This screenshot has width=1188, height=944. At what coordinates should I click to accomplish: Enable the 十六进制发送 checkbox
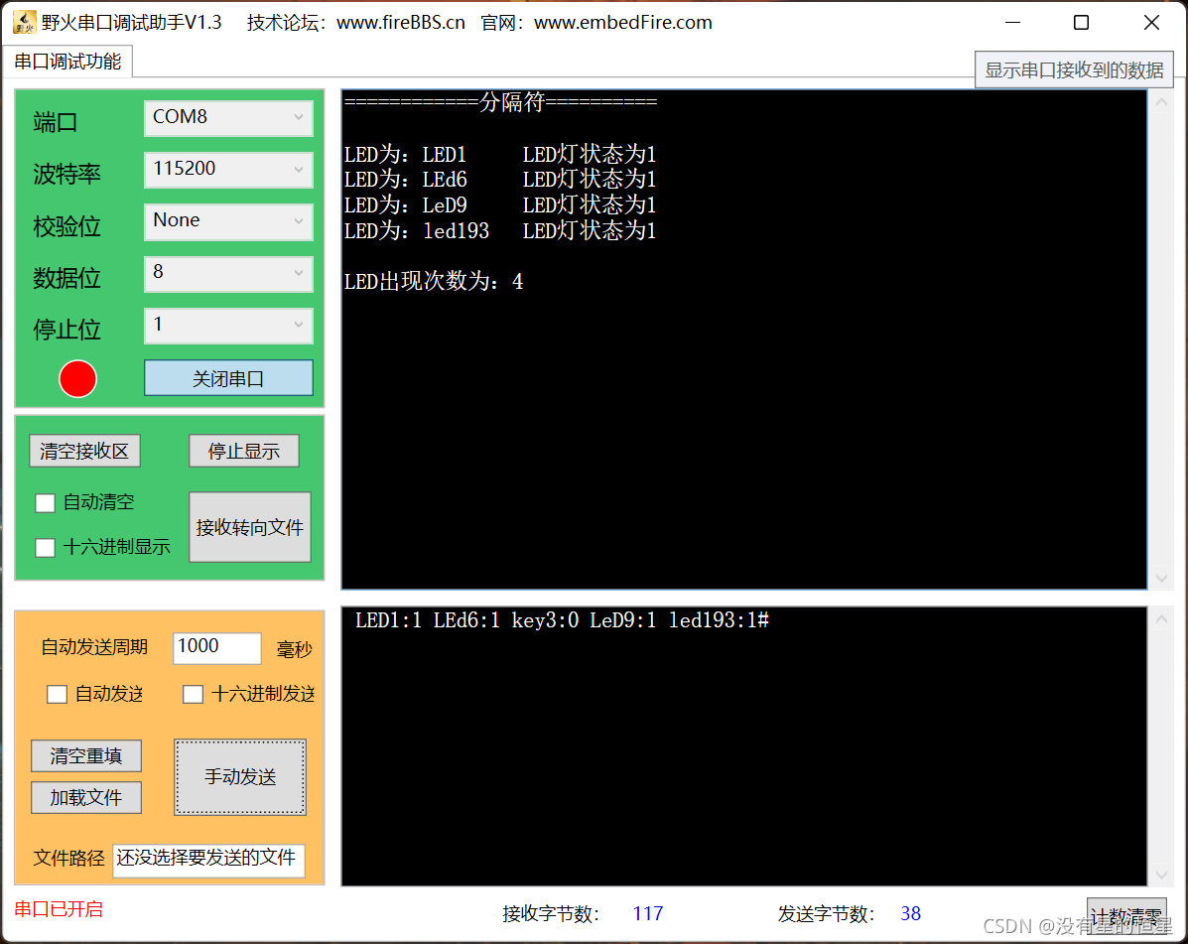click(194, 694)
